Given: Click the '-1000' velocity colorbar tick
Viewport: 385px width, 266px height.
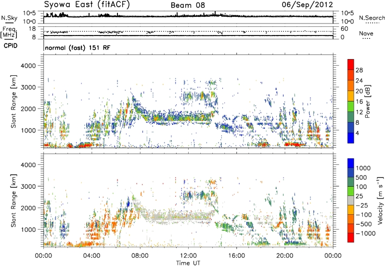Looking at the screenshot, I should click(x=365, y=233).
